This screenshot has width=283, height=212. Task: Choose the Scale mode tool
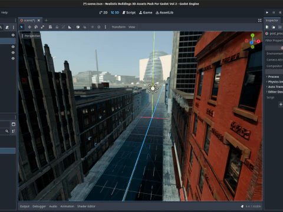pos(42,27)
